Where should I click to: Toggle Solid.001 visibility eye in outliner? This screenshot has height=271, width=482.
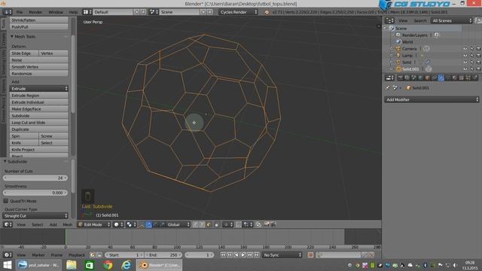tap(465, 69)
